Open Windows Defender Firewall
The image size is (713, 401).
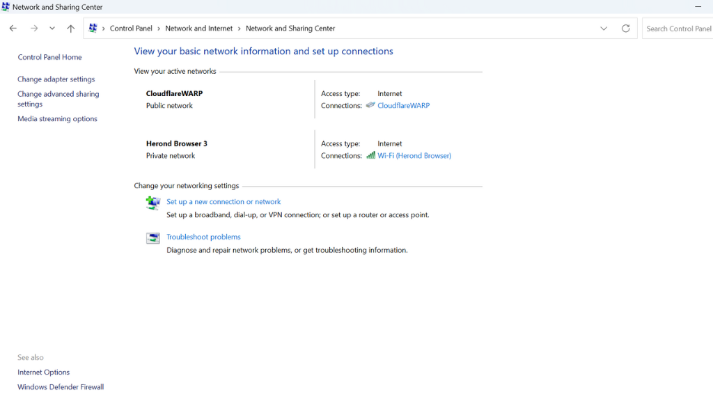click(61, 387)
